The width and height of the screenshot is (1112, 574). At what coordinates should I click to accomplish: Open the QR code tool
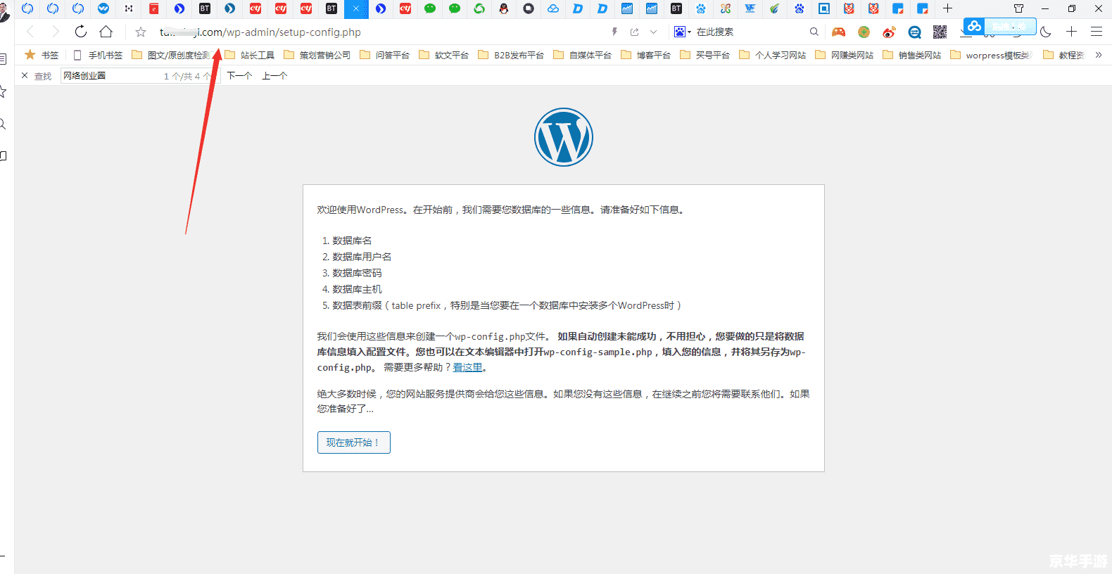pyautogui.click(x=940, y=32)
